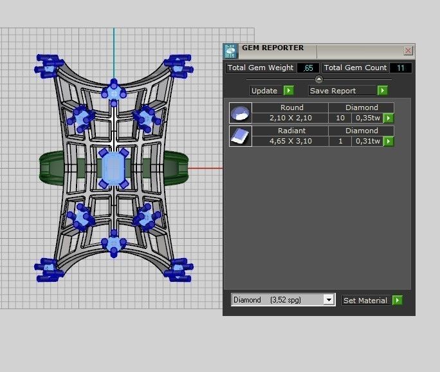This screenshot has width=440, height=372.
Task: Click the Total Gem Weight label
Action: [x=261, y=68]
